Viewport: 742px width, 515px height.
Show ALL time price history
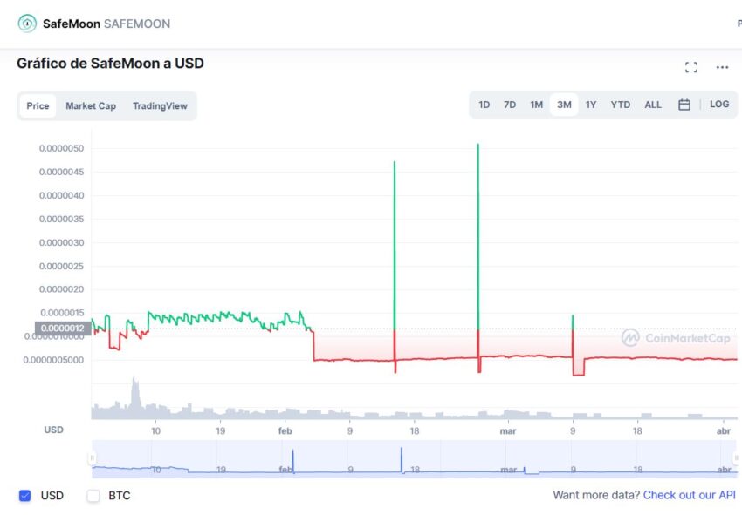(x=653, y=105)
